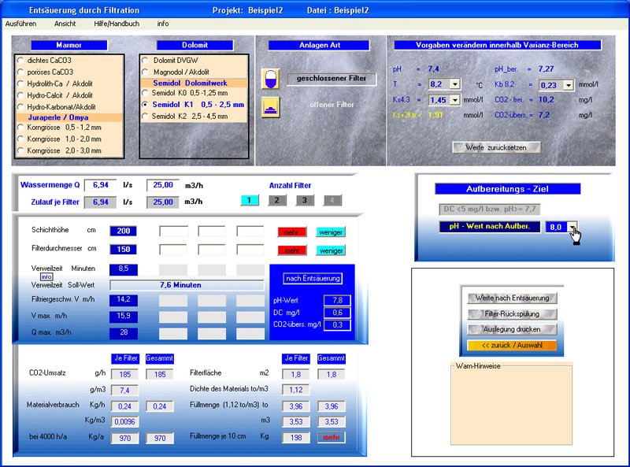This screenshot has width=630, height=467.
Task: Click Filtriergeschw. value 14,2
Action: [124, 300]
